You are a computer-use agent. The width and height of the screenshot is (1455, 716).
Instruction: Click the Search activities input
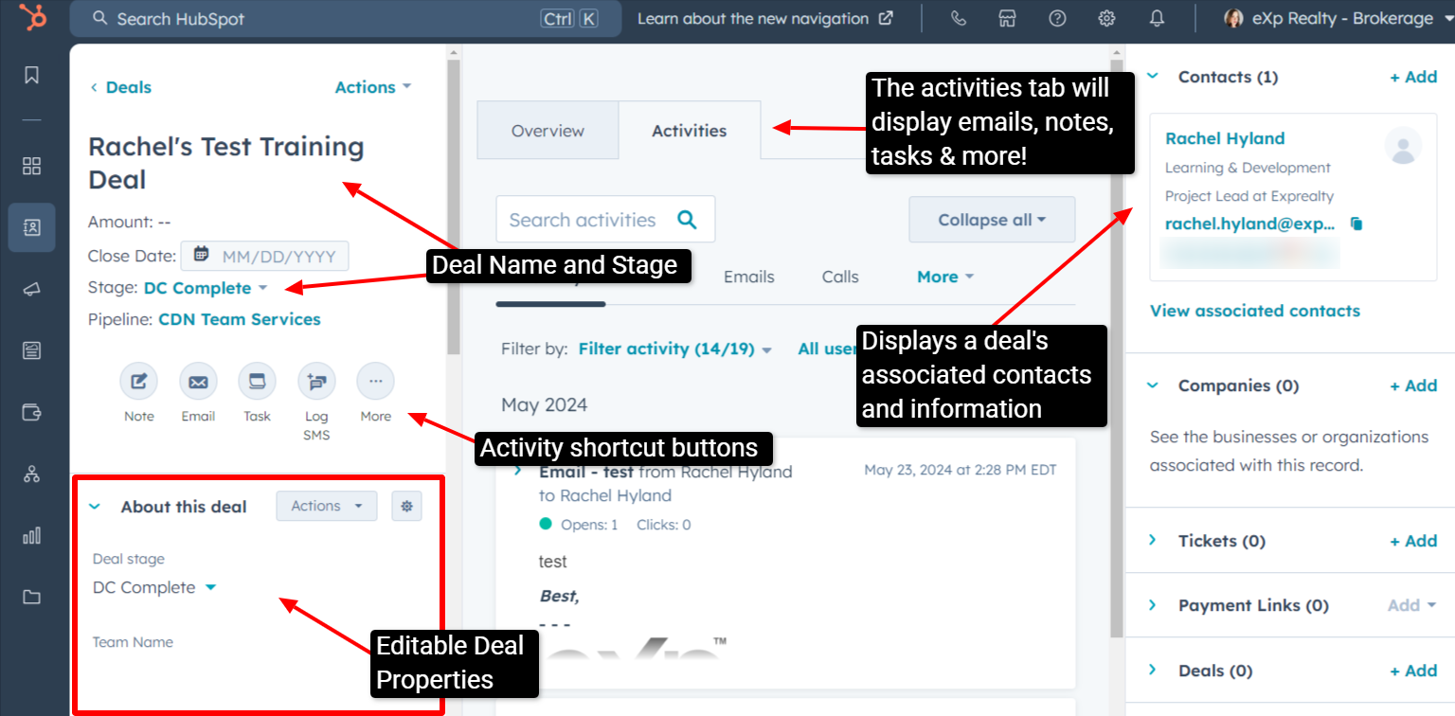point(605,220)
